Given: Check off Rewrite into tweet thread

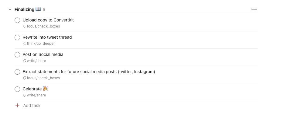Looking at the screenshot, I should pyautogui.click(x=17, y=37).
